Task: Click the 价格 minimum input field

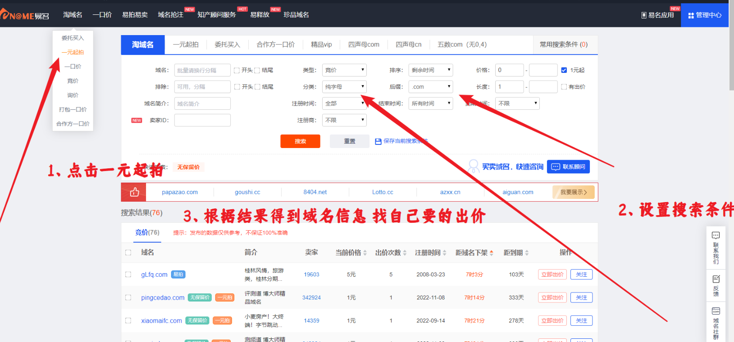Action: click(x=509, y=70)
